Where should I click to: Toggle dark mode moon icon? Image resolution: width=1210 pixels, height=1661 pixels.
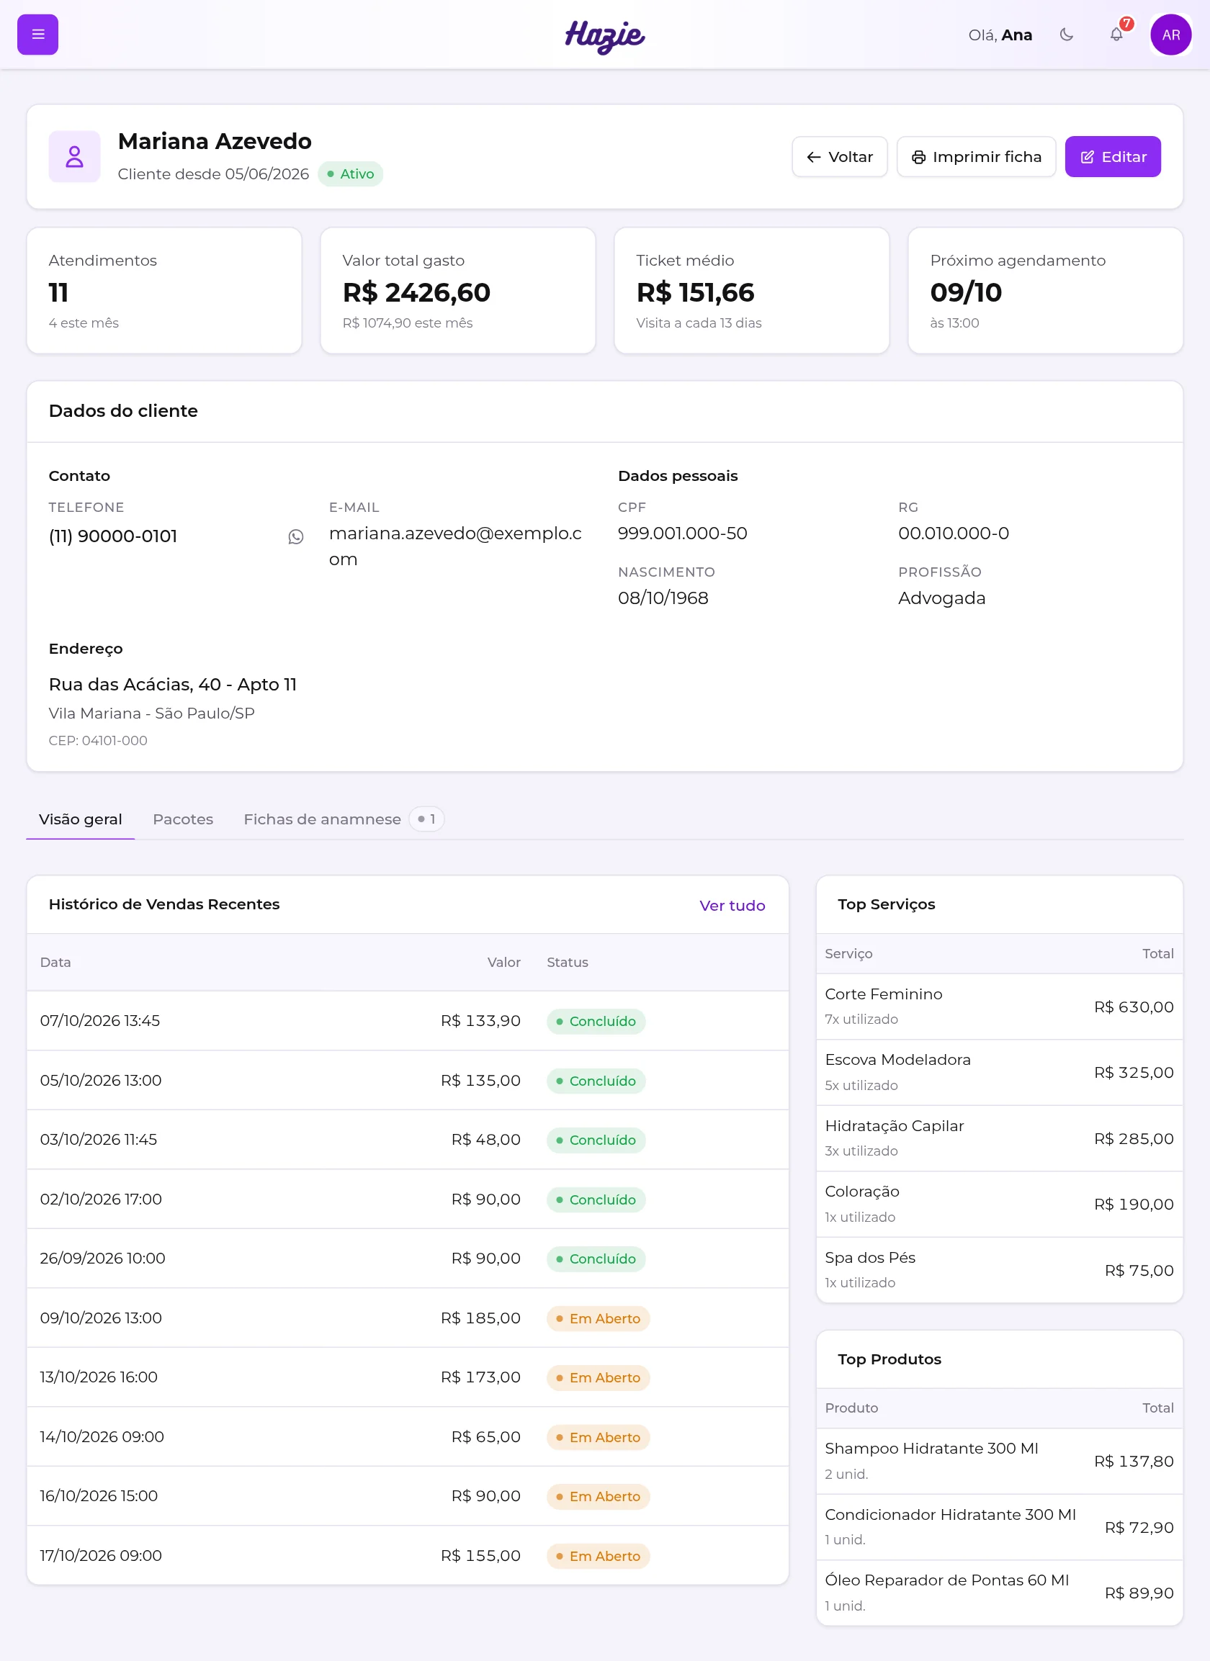click(1067, 35)
